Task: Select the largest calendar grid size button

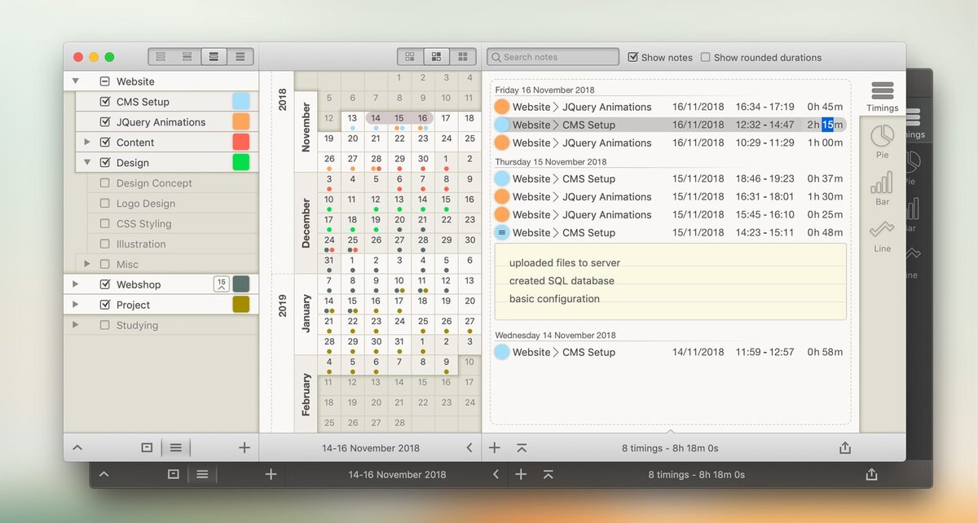Action: (463, 57)
